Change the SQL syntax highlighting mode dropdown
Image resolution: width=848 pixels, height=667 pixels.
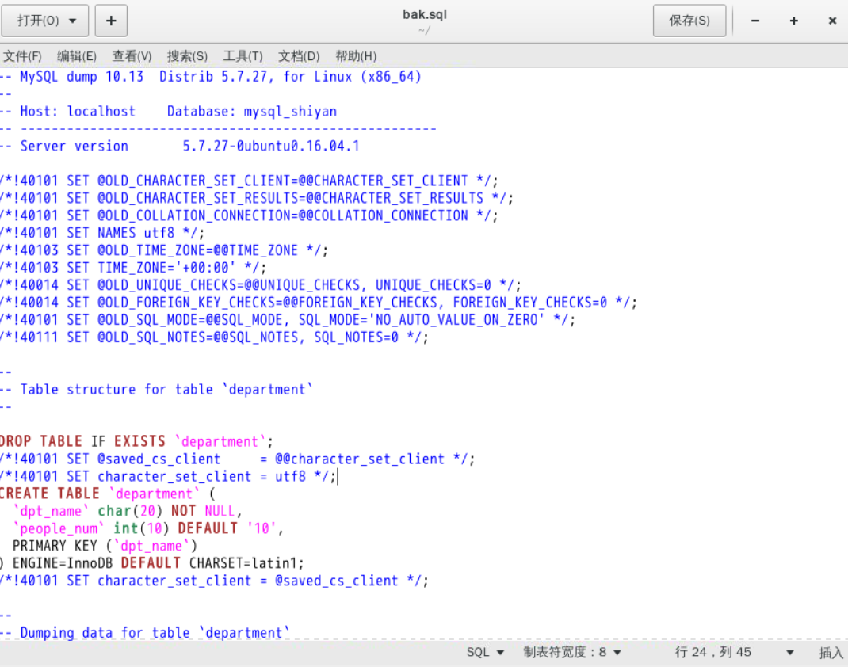(485, 653)
